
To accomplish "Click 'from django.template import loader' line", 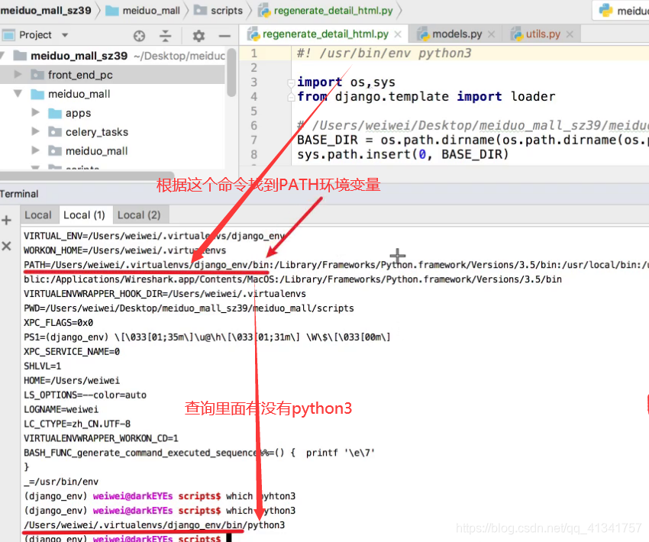I will (426, 96).
